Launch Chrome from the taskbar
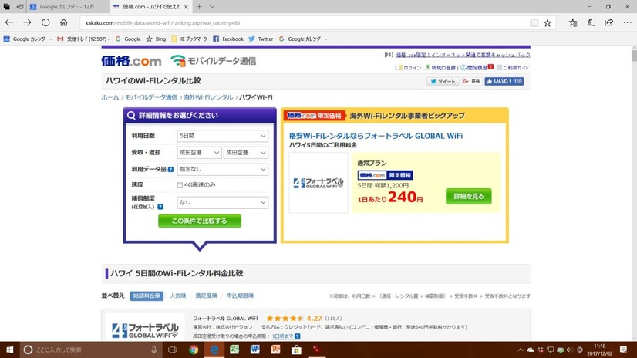Image resolution: width=637 pixels, height=358 pixels. 194,350
